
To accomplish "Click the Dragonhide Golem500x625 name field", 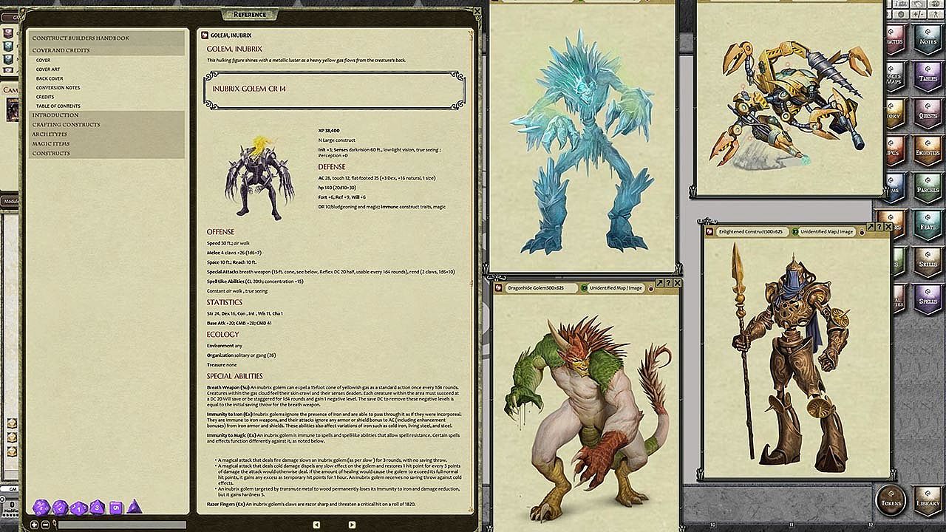I will pyautogui.click(x=540, y=287).
